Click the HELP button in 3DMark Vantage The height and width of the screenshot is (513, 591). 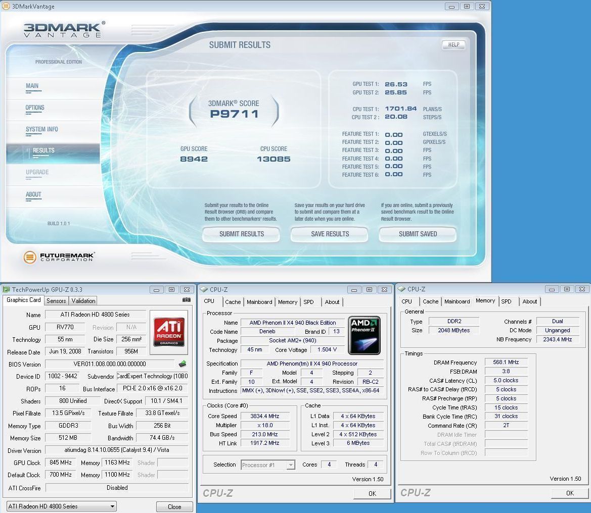(x=453, y=44)
